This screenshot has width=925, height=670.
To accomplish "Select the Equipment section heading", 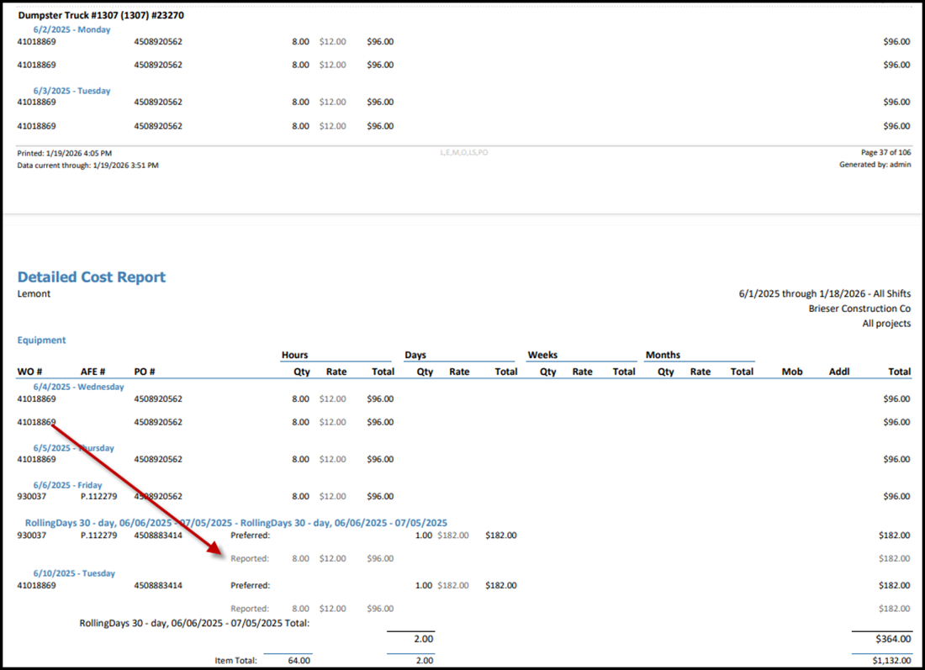I will pos(41,340).
